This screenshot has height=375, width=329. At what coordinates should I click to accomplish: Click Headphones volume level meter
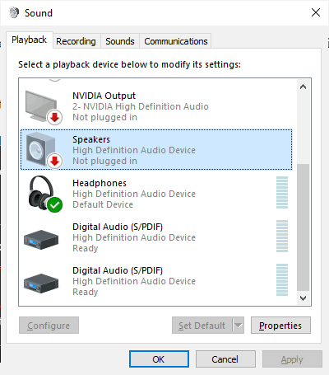(282, 193)
